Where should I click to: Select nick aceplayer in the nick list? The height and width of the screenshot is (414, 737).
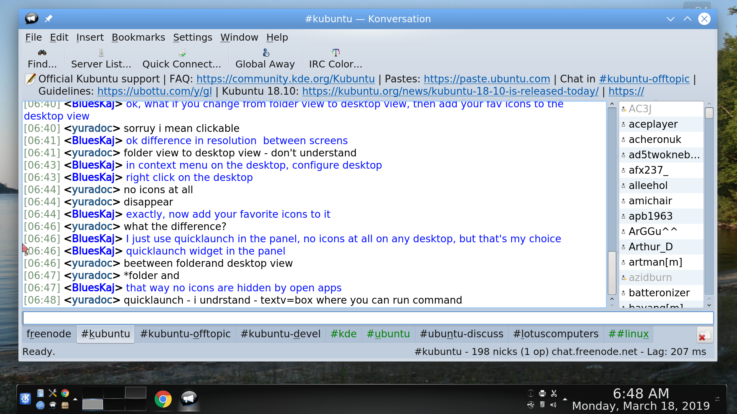click(661, 124)
